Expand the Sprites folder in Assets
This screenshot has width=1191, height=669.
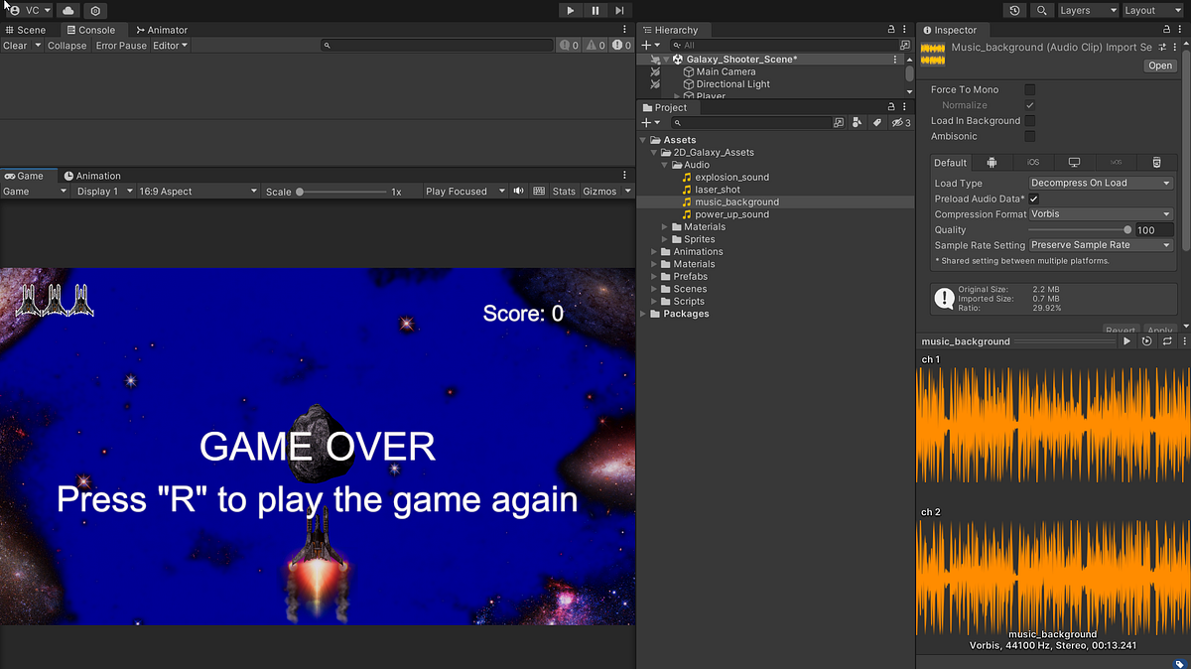pyautogui.click(x=665, y=238)
